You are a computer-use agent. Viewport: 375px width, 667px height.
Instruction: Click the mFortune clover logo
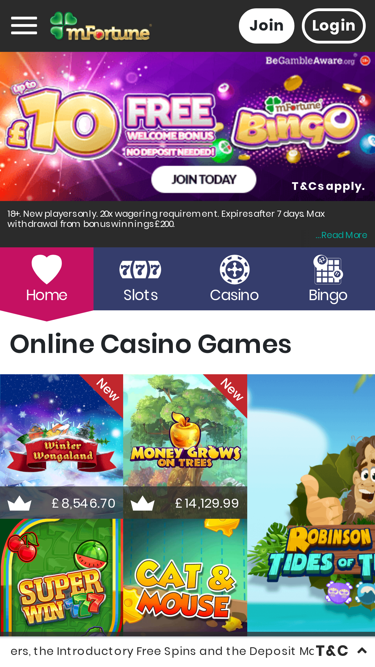pos(101,26)
